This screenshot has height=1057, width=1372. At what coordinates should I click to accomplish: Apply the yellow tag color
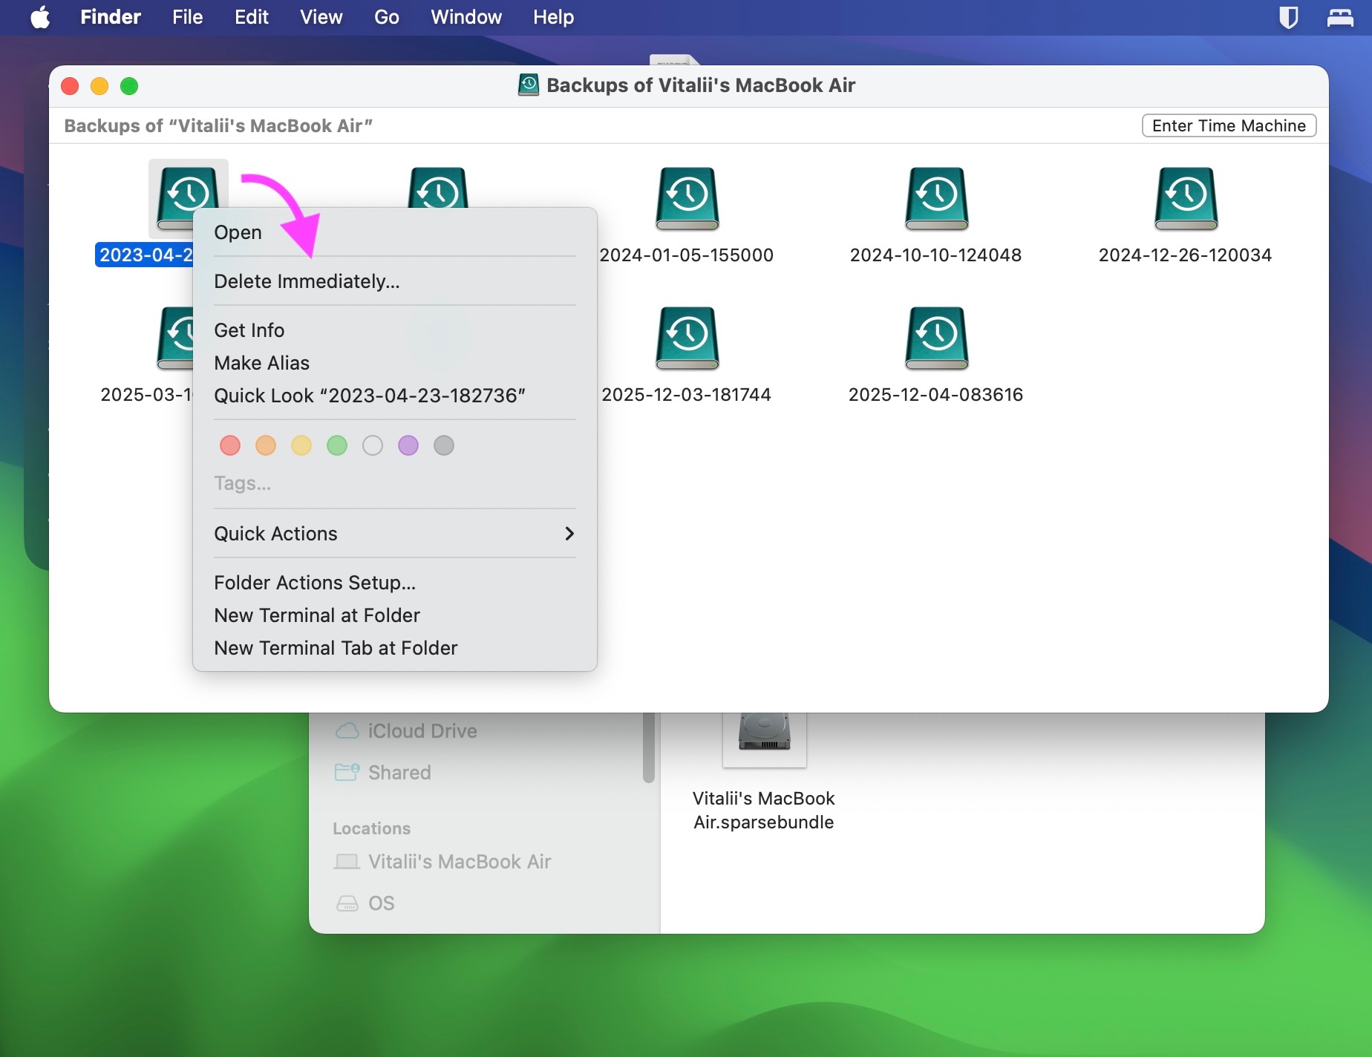pyautogui.click(x=301, y=445)
